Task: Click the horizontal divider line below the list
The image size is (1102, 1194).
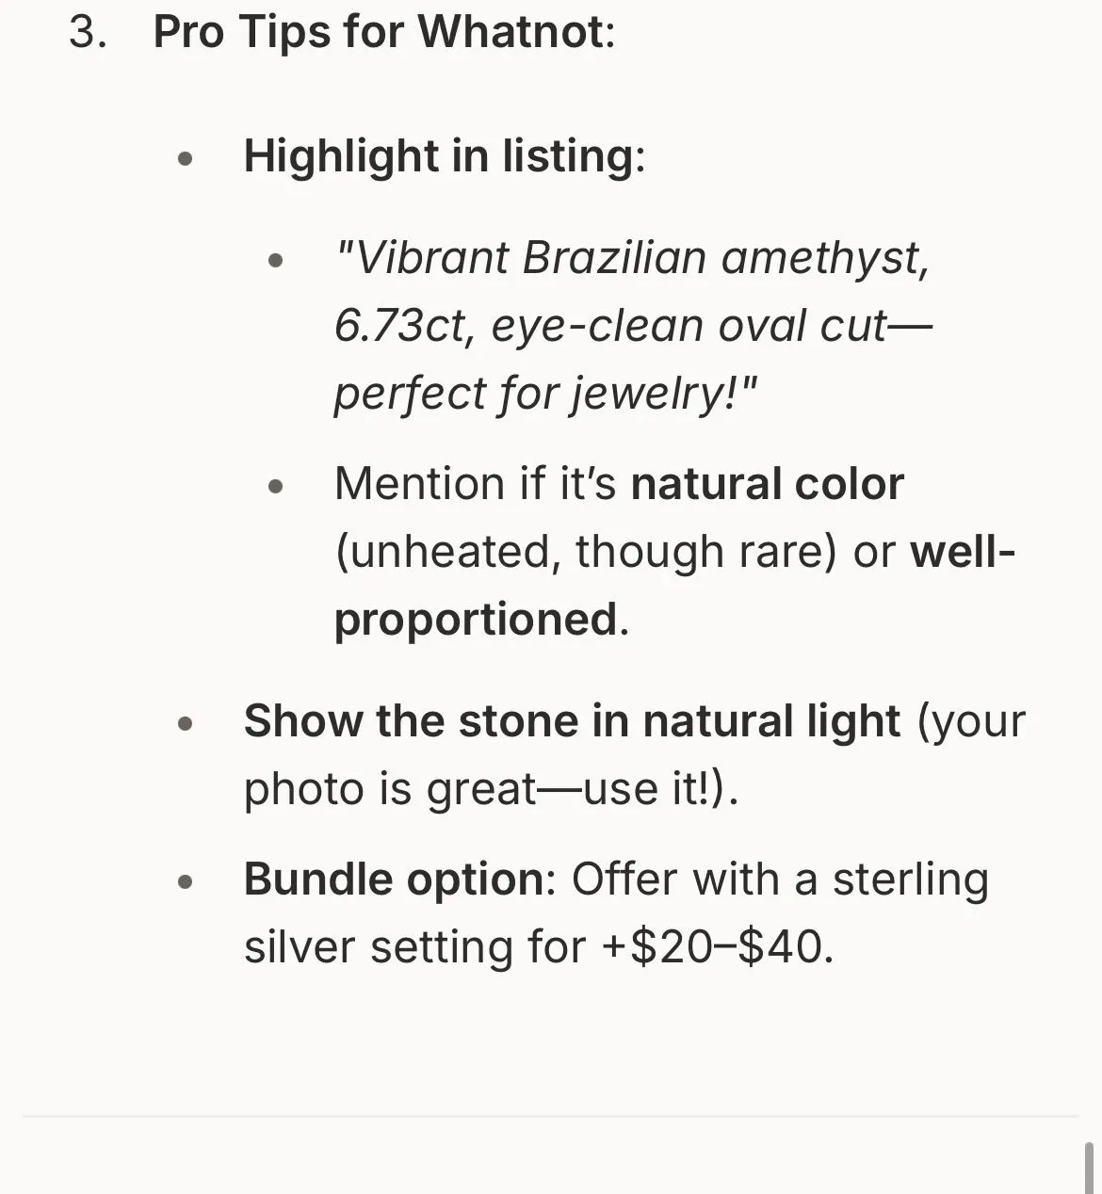Action: tap(551, 1117)
